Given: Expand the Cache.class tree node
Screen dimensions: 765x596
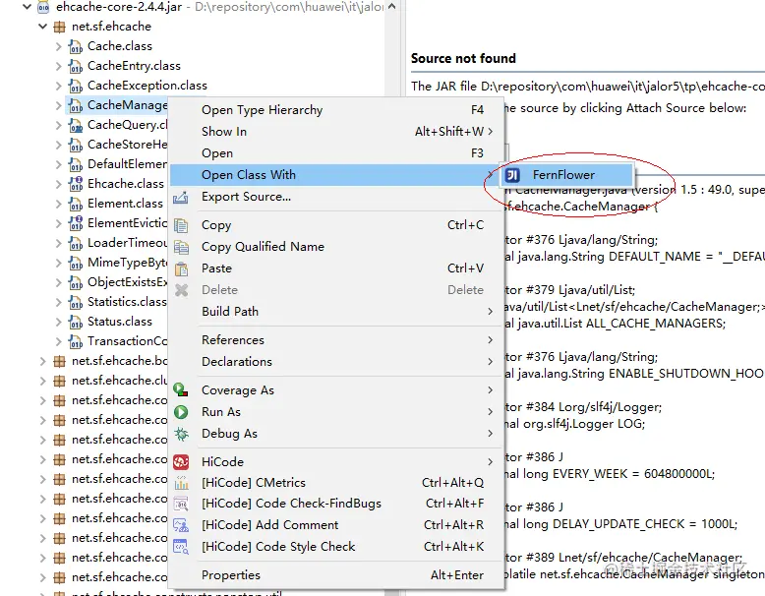Looking at the screenshot, I should (x=58, y=46).
